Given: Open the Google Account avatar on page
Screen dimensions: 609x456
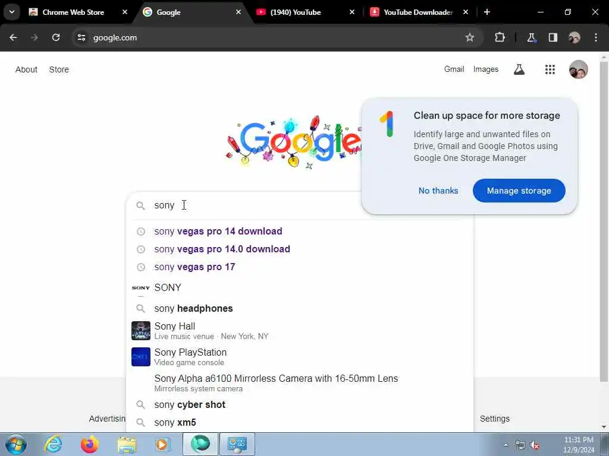Looking at the screenshot, I should (578, 69).
